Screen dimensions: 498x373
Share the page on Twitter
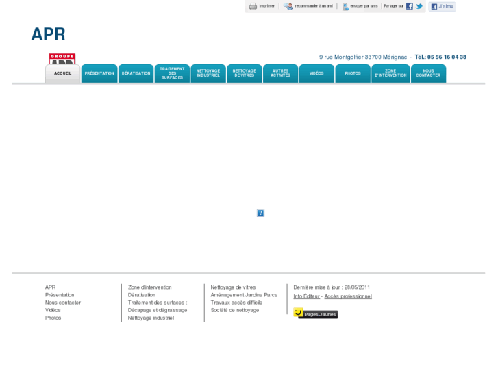419,6
